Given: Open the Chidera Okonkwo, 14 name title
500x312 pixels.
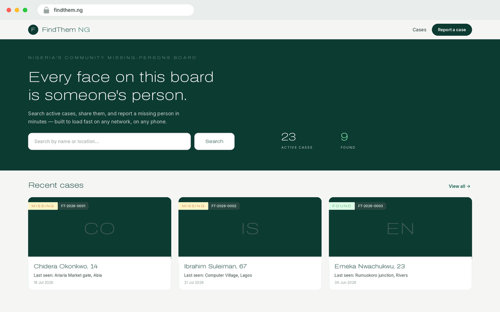Looking at the screenshot, I should pos(66,266).
